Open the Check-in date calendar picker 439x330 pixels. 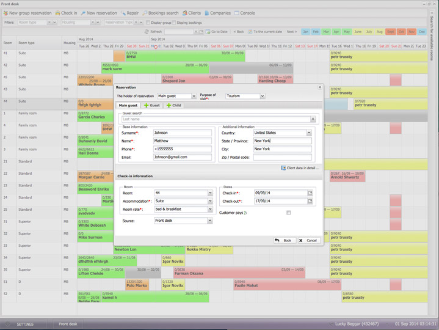point(310,193)
